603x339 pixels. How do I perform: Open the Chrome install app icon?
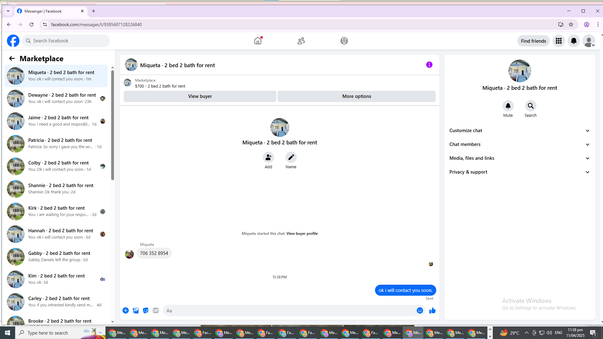(561, 24)
